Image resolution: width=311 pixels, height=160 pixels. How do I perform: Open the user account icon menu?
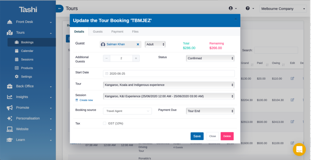click(233, 8)
